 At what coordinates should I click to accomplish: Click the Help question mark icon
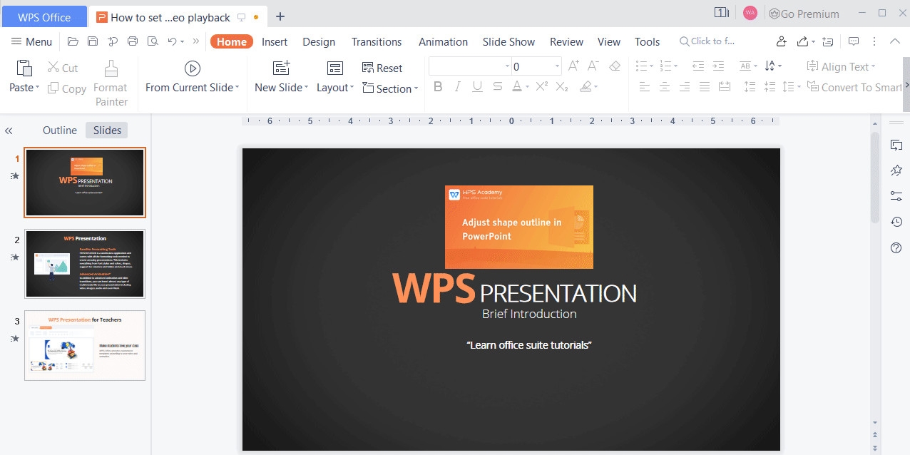(x=896, y=248)
